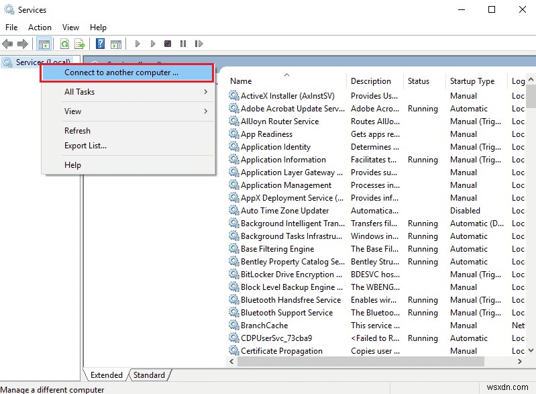The width and height of the screenshot is (536, 394).
Task: Open the blue Help toolbar icon
Action: click(x=100, y=44)
